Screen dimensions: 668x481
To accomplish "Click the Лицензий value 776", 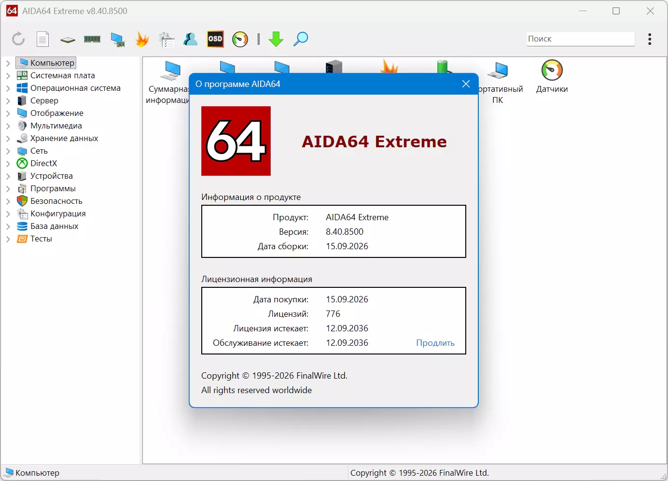I will [333, 314].
